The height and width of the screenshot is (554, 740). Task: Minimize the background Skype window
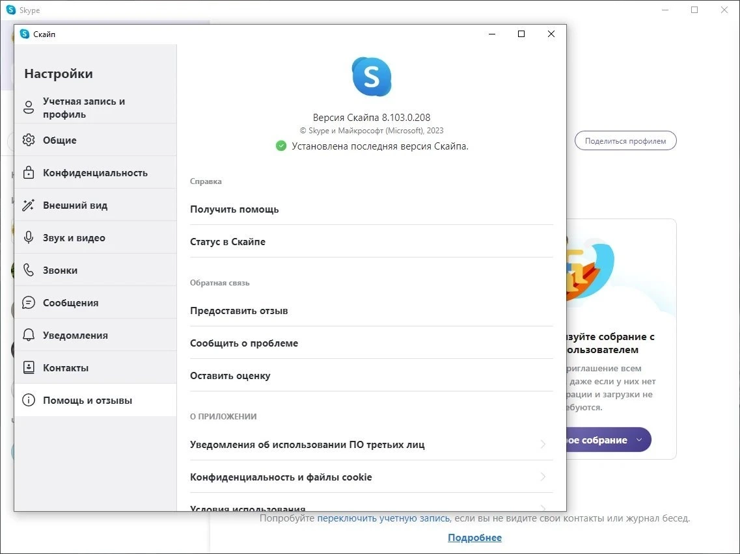click(665, 10)
